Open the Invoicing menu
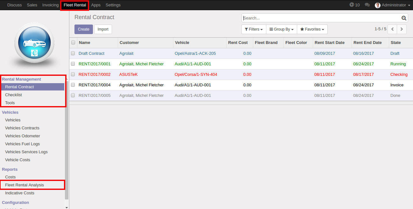 click(50, 5)
